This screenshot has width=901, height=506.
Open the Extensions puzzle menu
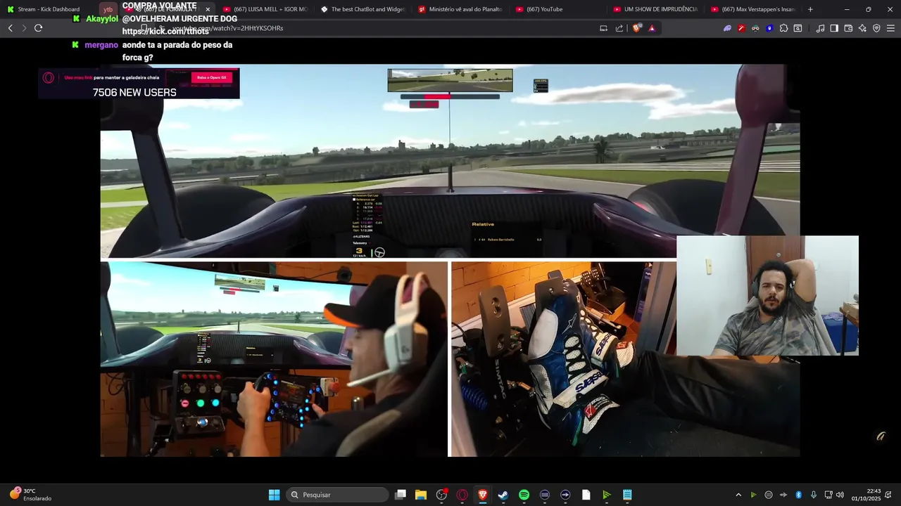[x=783, y=28]
